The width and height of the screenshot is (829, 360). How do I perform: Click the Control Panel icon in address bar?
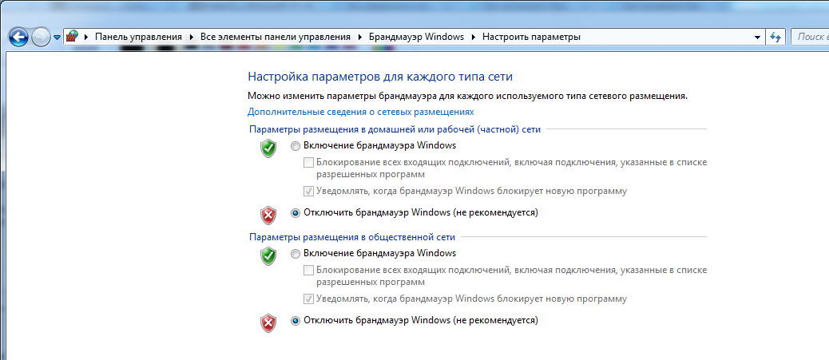pos(73,37)
